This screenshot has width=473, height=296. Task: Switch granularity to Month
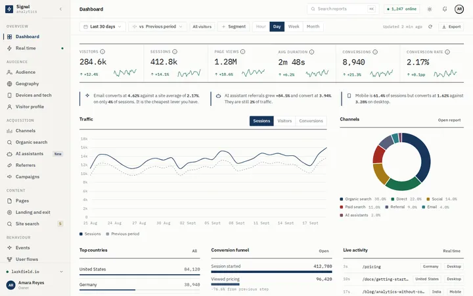[313, 26]
